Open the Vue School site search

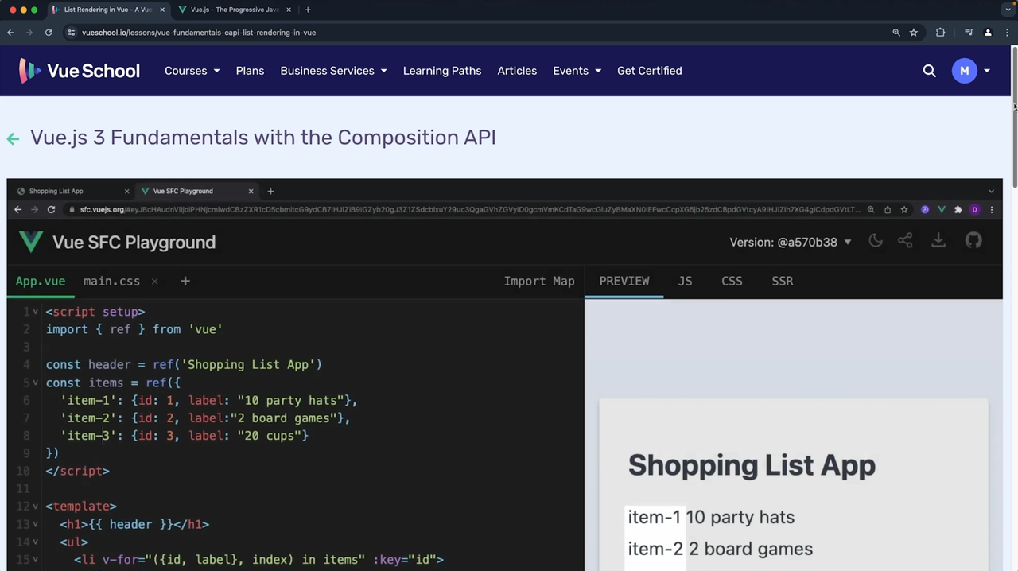click(x=929, y=71)
